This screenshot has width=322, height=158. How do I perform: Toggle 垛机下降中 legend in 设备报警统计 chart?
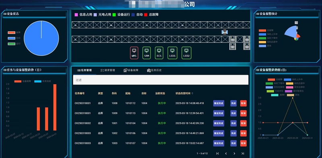[x=268, y=38]
